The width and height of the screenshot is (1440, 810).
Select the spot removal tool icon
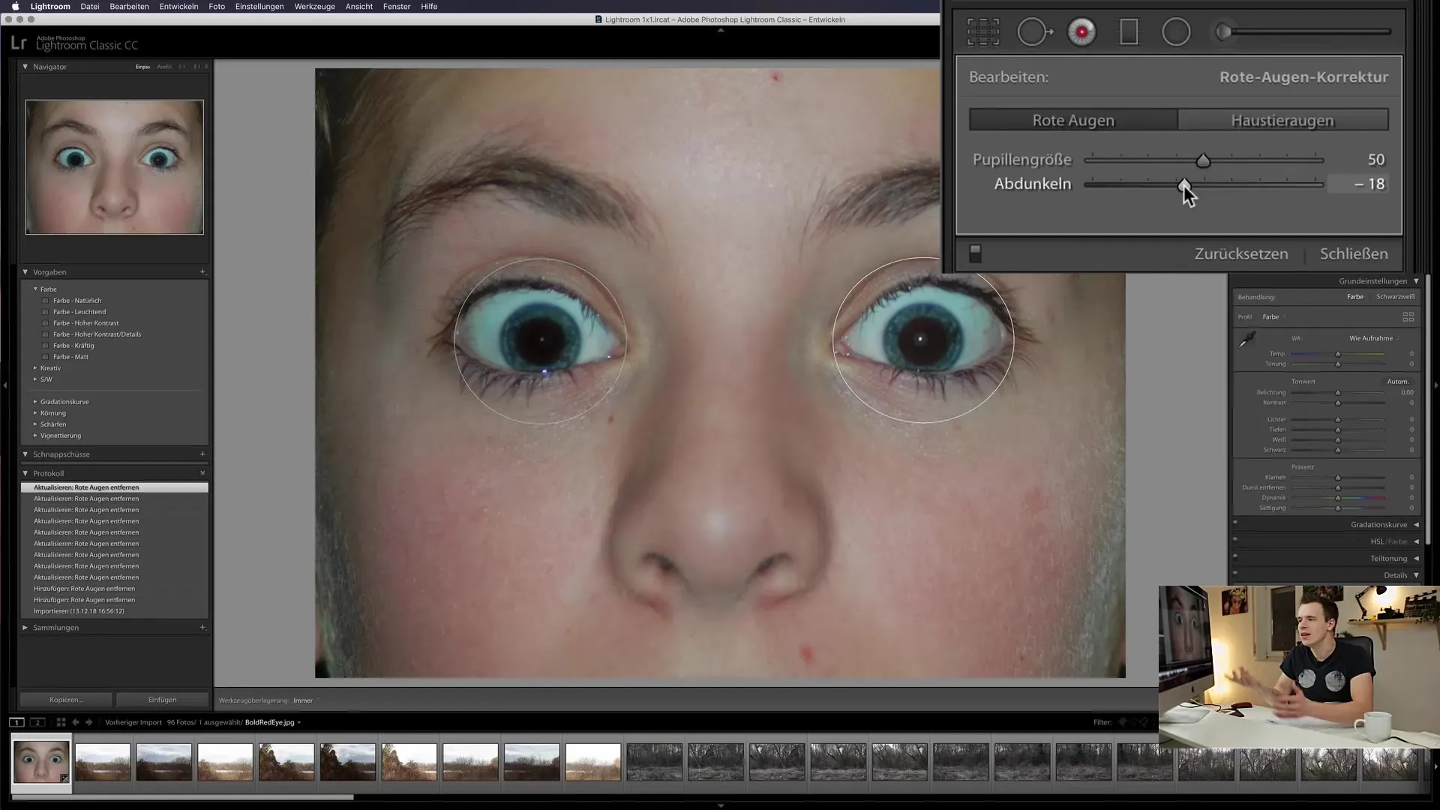pyautogui.click(x=1034, y=32)
